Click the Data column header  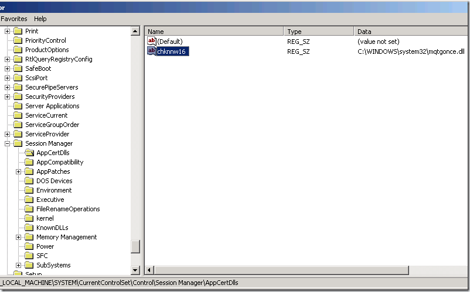[x=410, y=32]
